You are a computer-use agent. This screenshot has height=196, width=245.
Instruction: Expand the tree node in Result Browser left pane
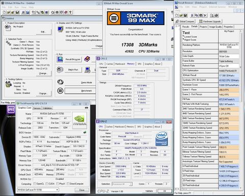click(x=177, y=26)
